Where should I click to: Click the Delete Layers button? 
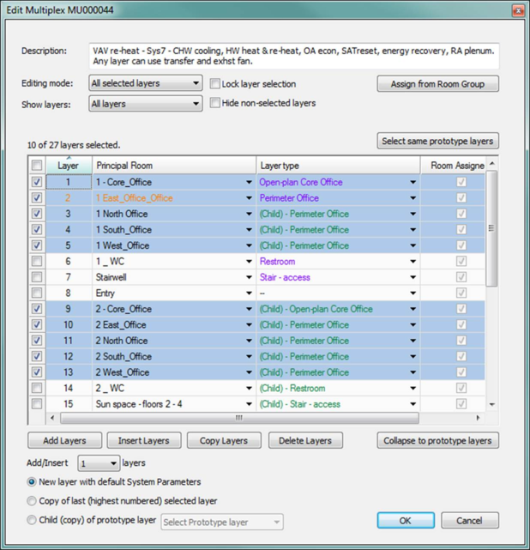pos(305,440)
